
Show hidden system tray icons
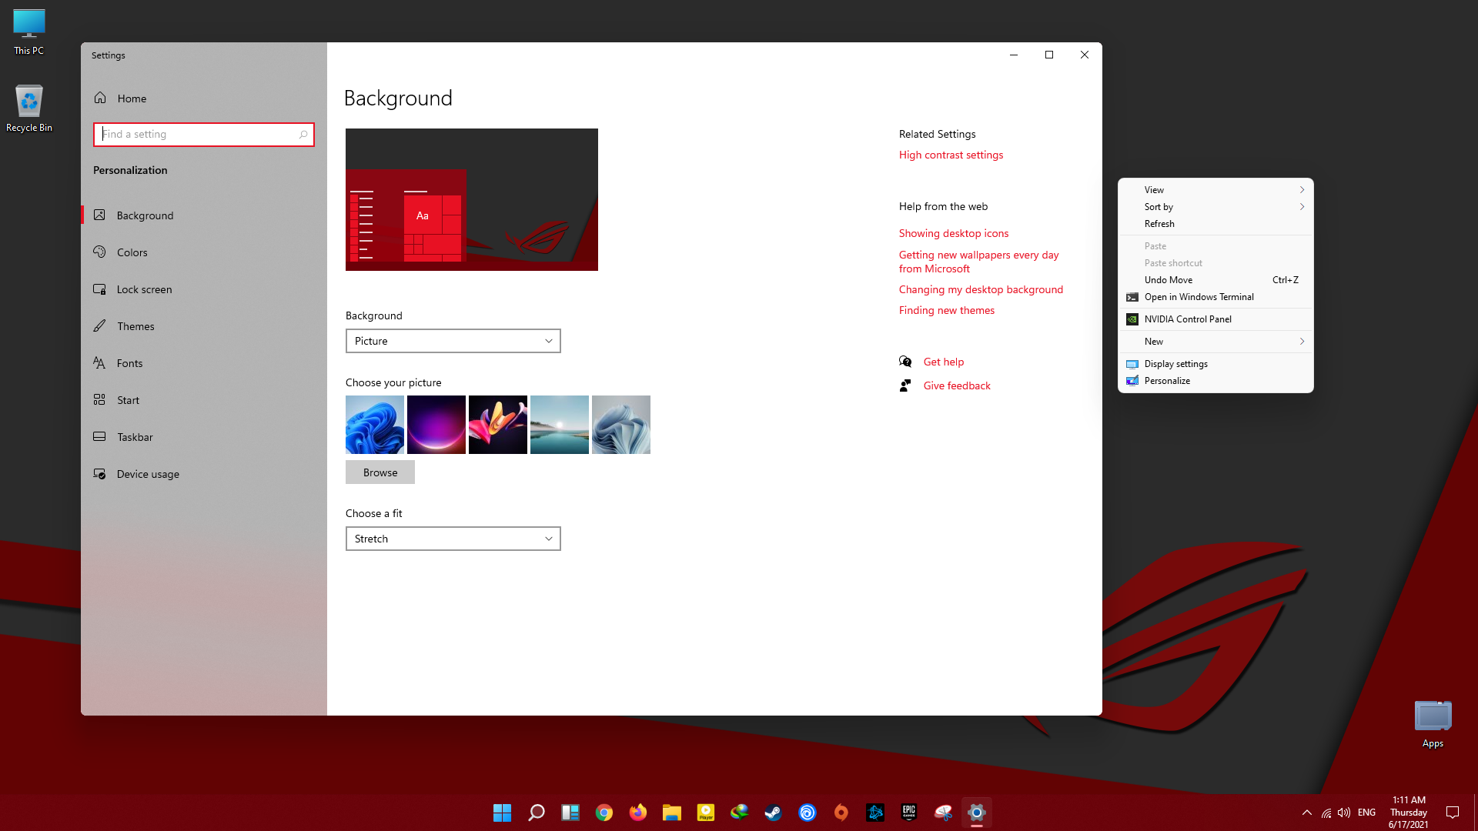pos(1307,813)
